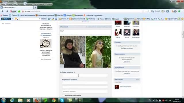184x103 pixels.
Task: Open the Почта bookmark in bookmarks bar
Action: (13, 15)
